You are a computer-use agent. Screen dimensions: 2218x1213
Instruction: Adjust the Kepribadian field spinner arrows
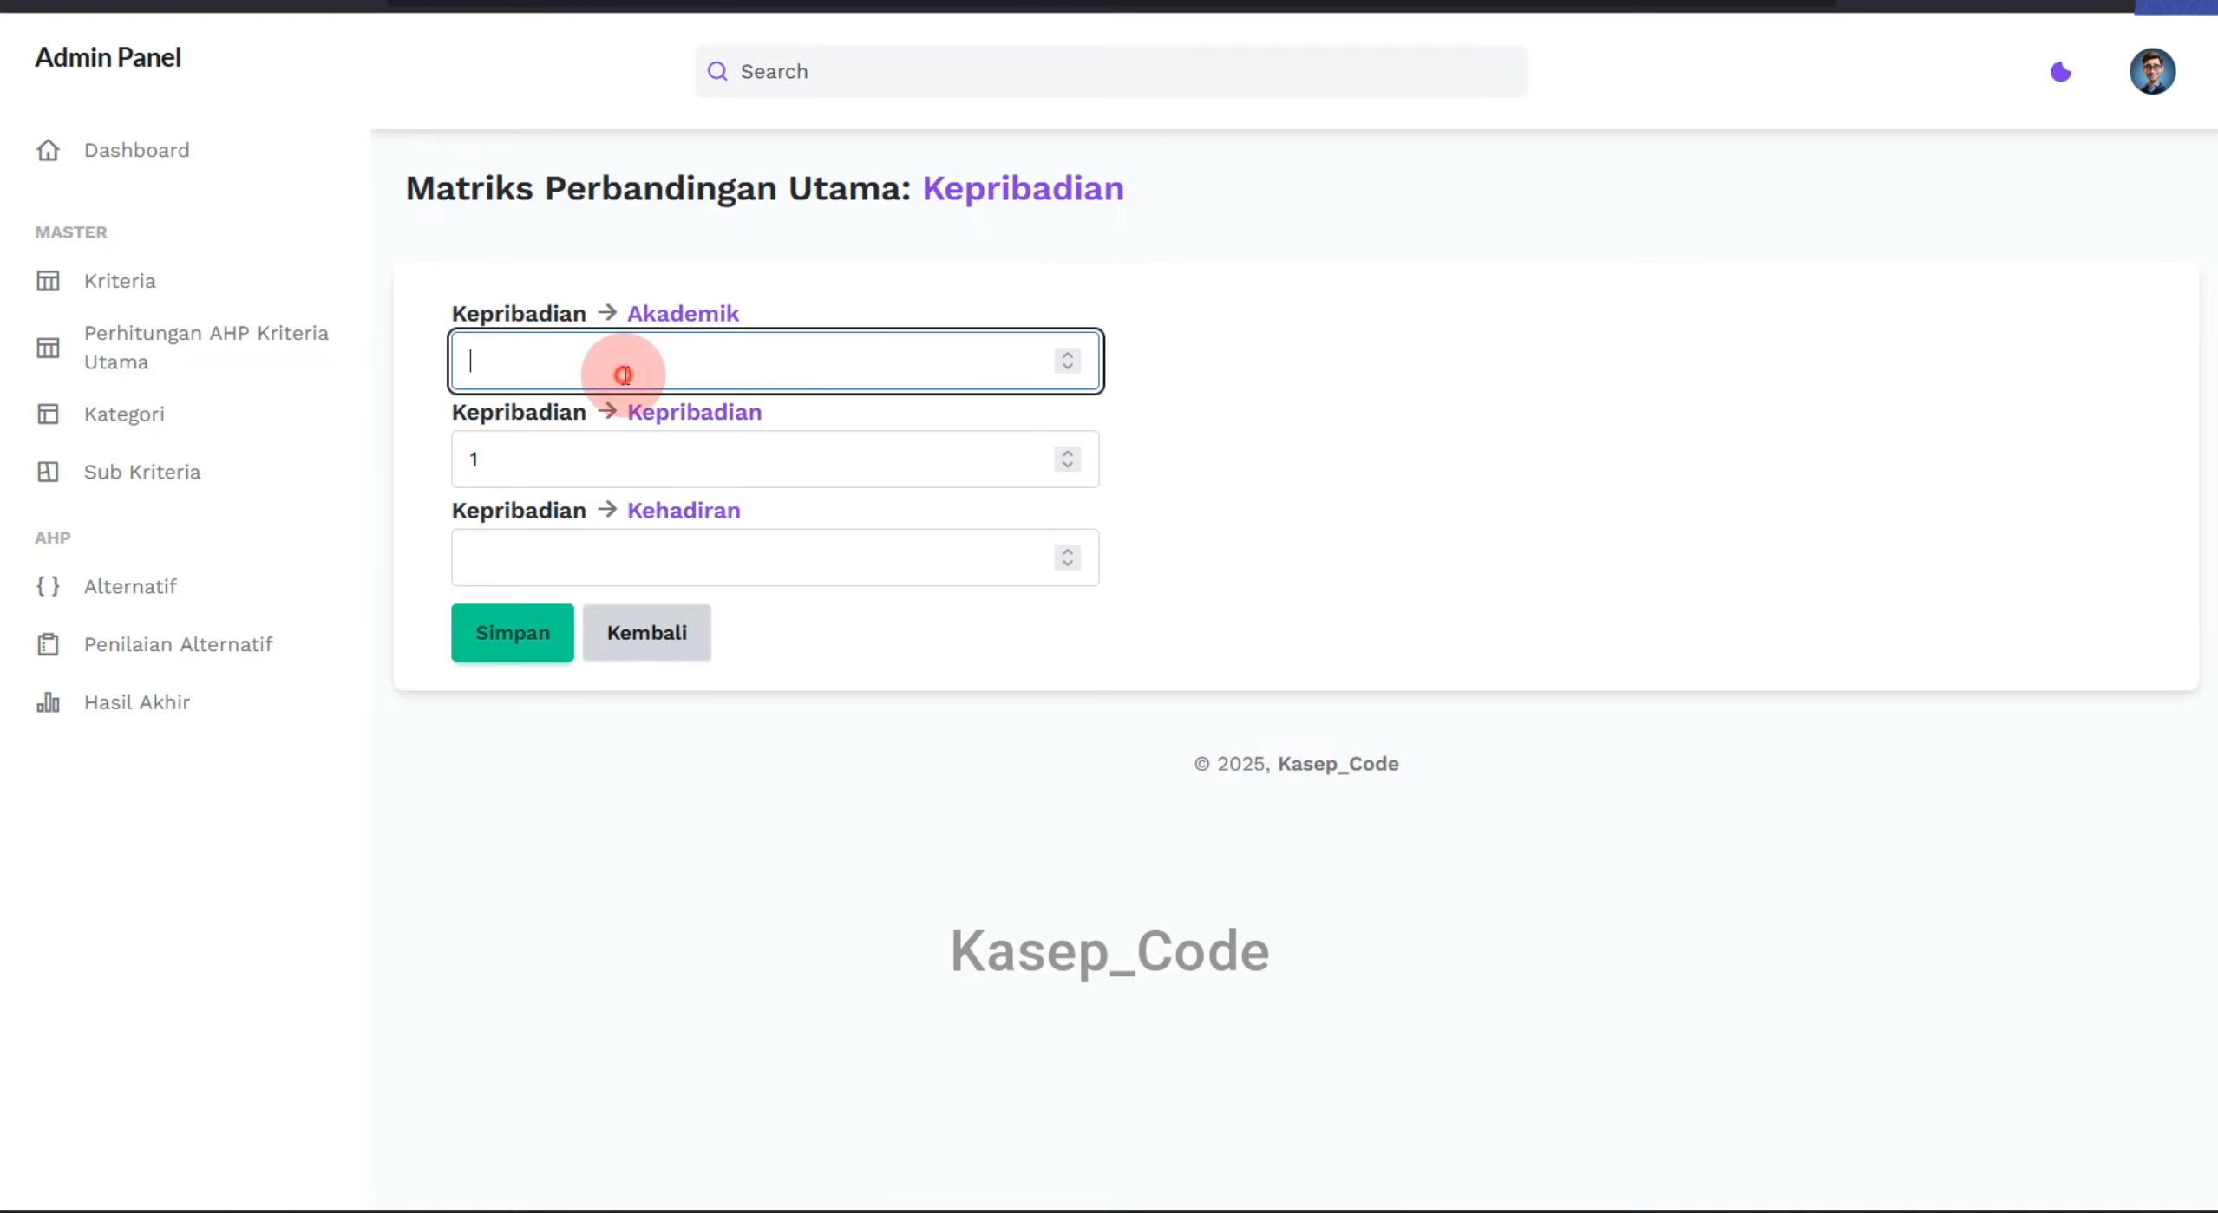[1067, 459]
